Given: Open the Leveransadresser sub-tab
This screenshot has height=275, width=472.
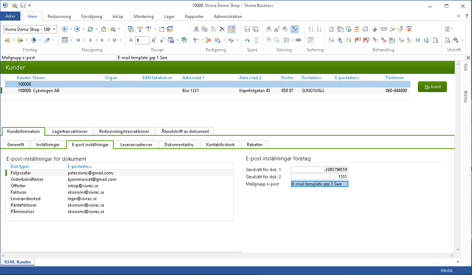Looking at the screenshot, I should [137, 144].
